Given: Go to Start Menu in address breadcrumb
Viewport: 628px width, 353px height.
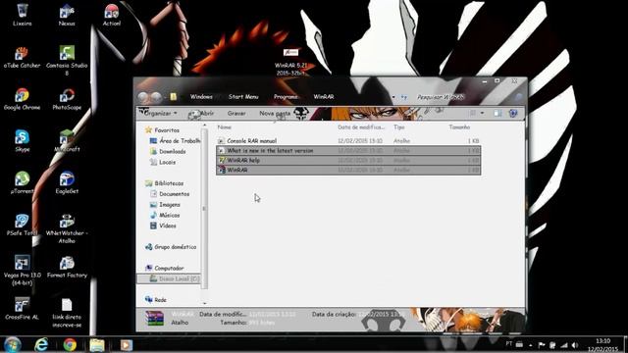Looking at the screenshot, I should click(x=243, y=97).
